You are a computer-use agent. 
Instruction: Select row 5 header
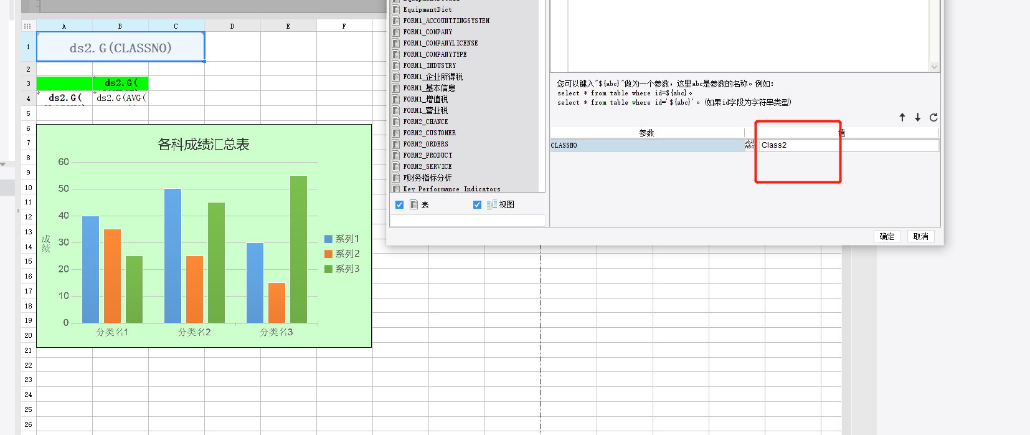(28, 113)
